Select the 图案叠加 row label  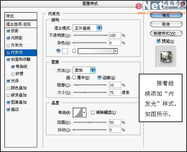coord(19,102)
